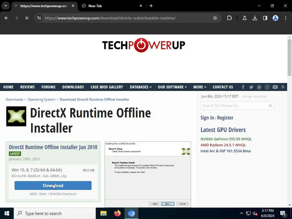Open the Windows Start menu
Screen dimensions: 292x219
(7, 213)
